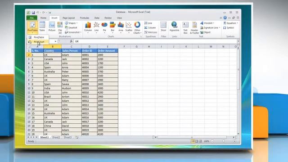
Task: Insert a Symbol
Action: point(229,28)
